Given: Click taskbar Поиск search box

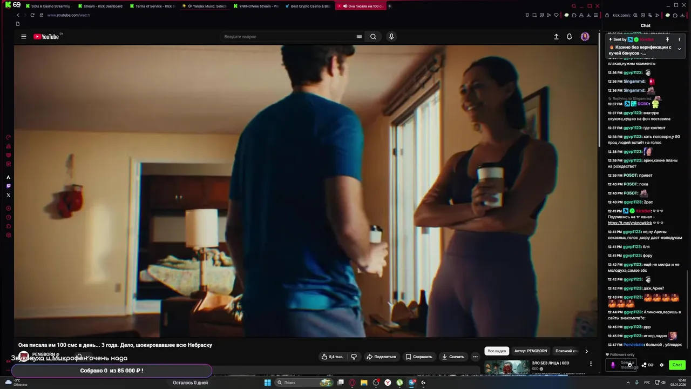Looking at the screenshot, I should tap(304, 383).
